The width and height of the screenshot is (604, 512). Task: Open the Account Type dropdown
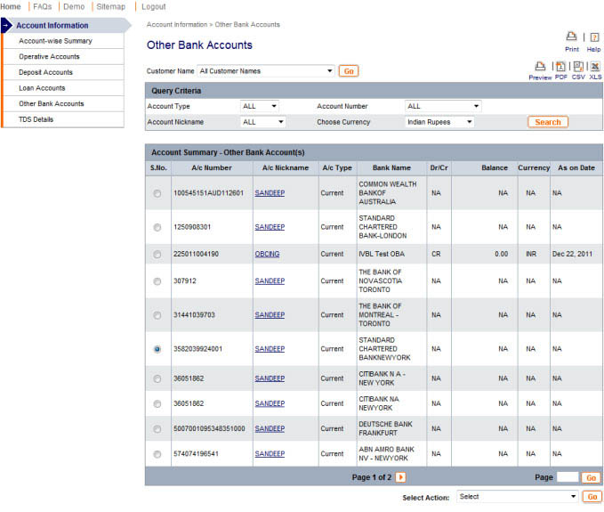coord(259,106)
